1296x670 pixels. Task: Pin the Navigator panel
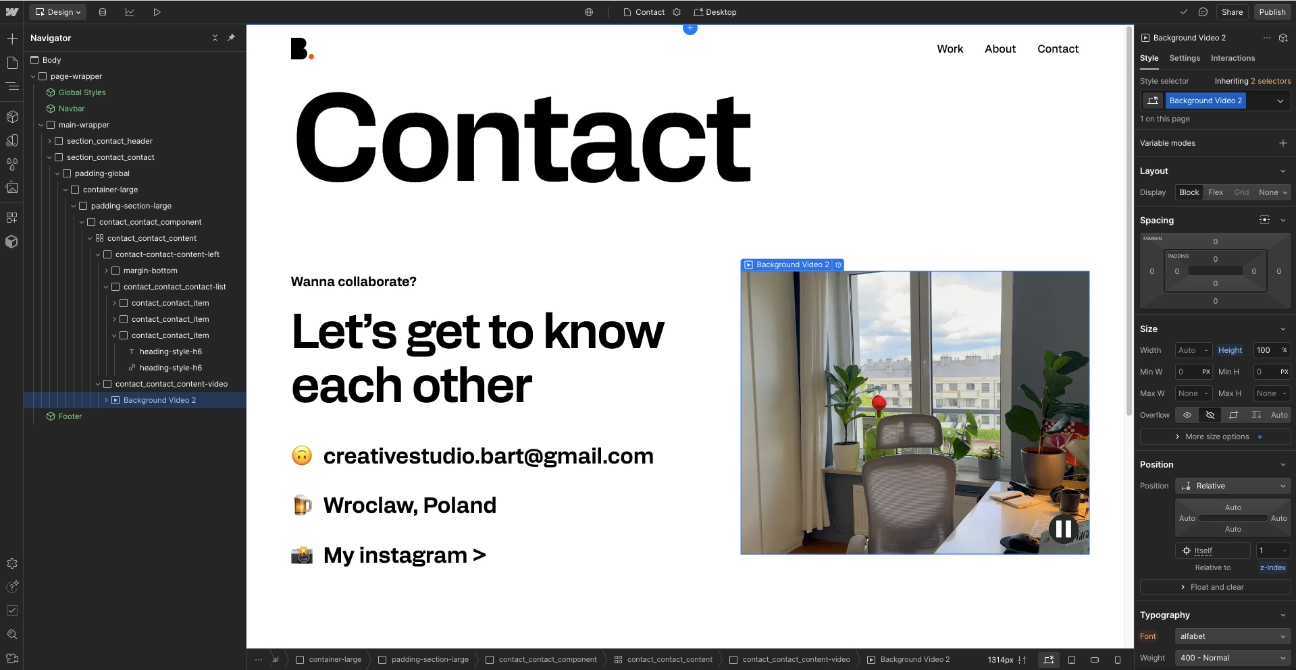(x=231, y=38)
